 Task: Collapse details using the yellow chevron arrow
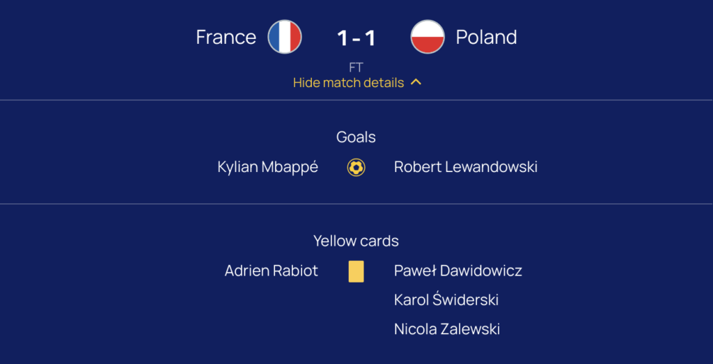(416, 82)
